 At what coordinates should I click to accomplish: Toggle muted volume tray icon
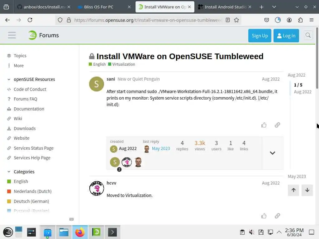251,232
